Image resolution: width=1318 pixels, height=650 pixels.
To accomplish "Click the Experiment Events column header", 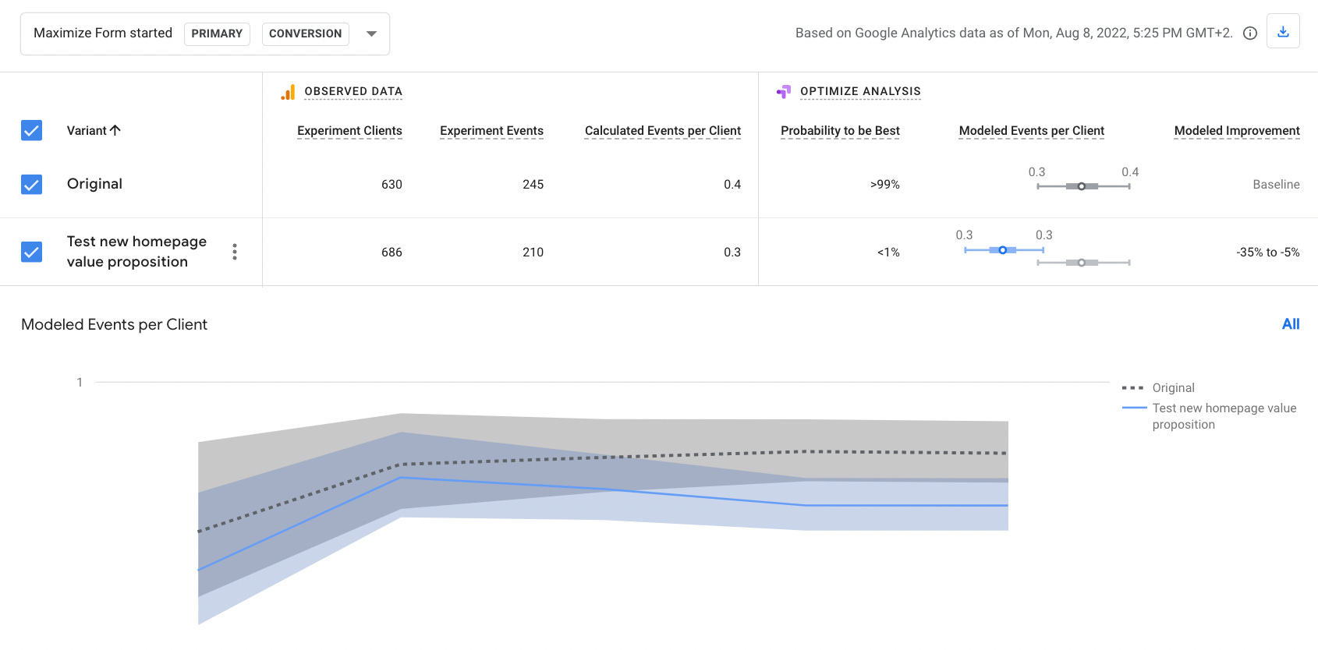I will click(491, 131).
